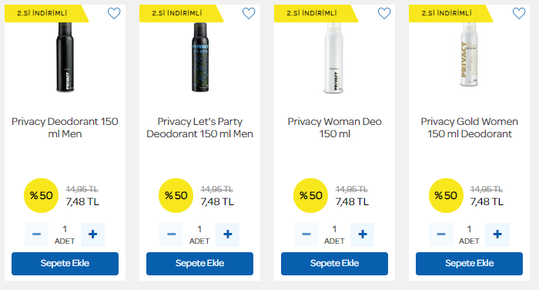Add Privacy Woman Deo to favorites heart
This screenshot has width=539, height=290.
(384, 13)
